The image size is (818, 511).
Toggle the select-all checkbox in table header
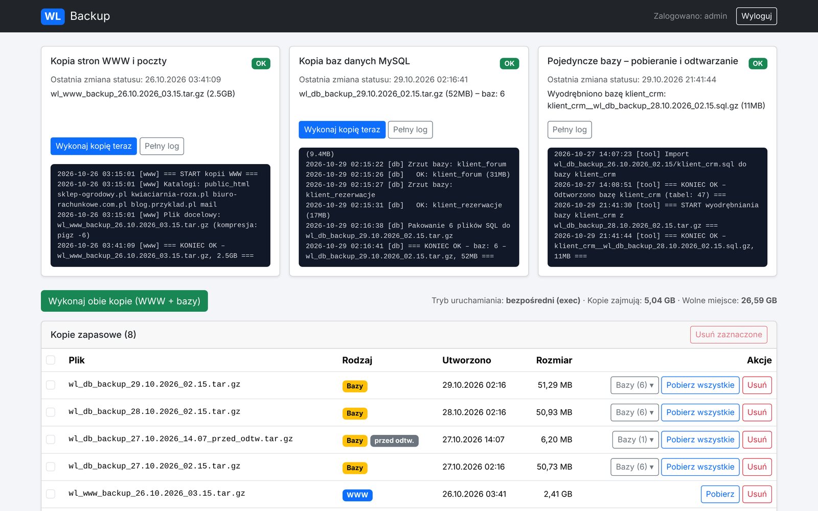pyautogui.click(x=51, y=360)
